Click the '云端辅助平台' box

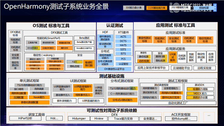(x=181, y=68)
